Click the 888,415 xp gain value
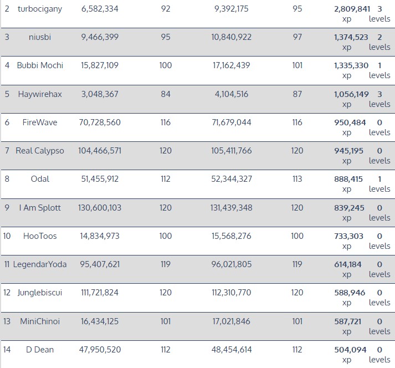This screenshot has height=368, width=395. 349,179
